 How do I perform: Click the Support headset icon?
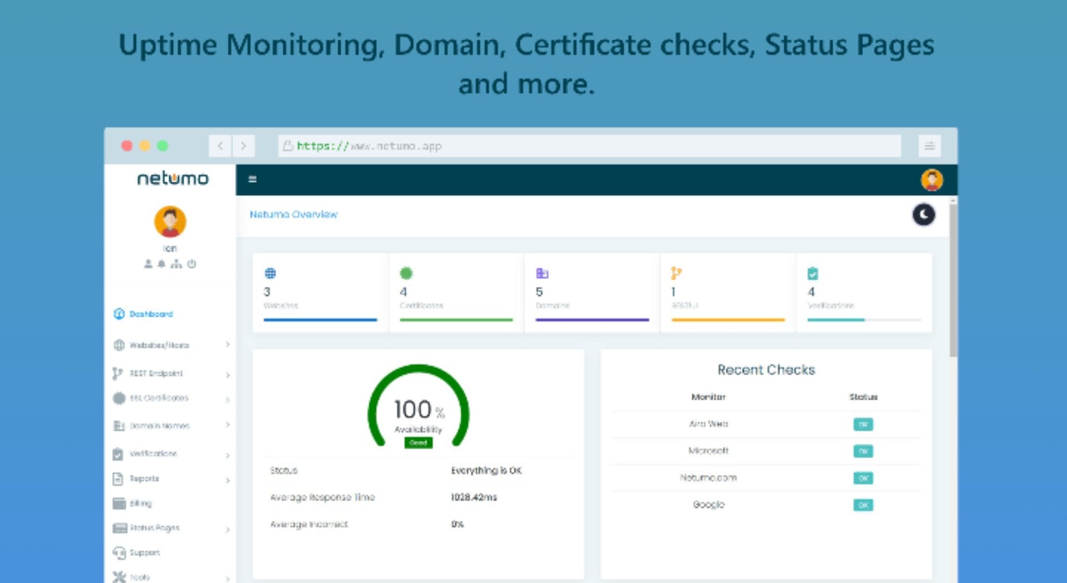[x=119, y=552]
